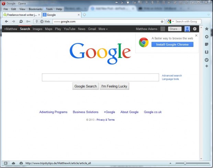Click the grey notifications box
Screen dimensions: 213x168
(163, 29)
